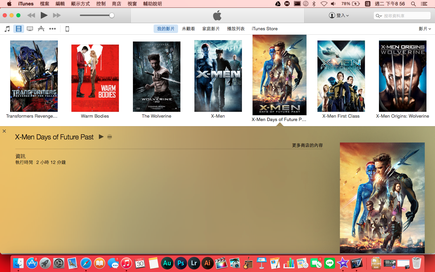Select the Movies library icon
Image resolution: width=435 pixels, height=272 pixels.
point(19,29)
